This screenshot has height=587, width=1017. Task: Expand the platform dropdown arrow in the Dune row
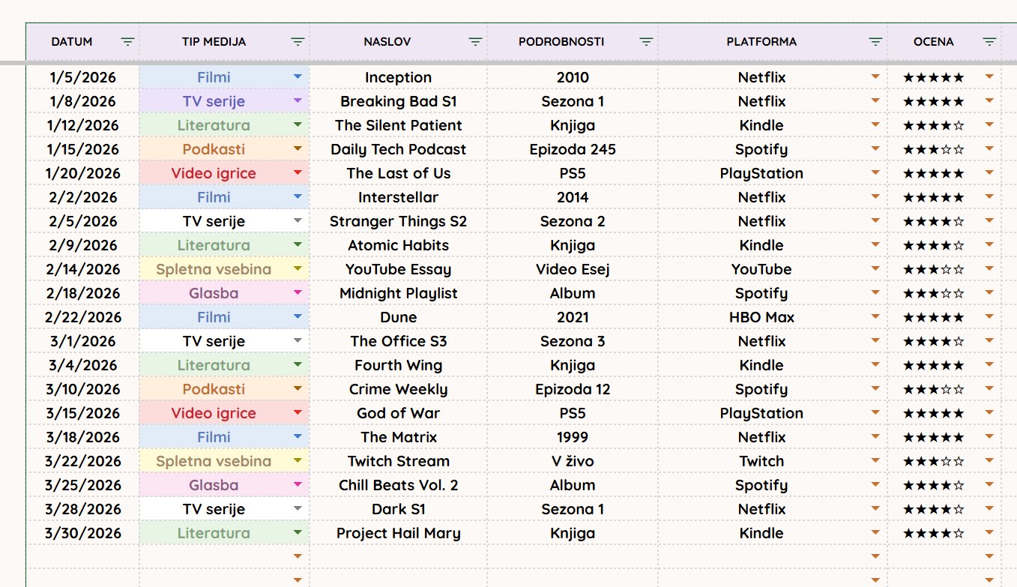[875, 316]
